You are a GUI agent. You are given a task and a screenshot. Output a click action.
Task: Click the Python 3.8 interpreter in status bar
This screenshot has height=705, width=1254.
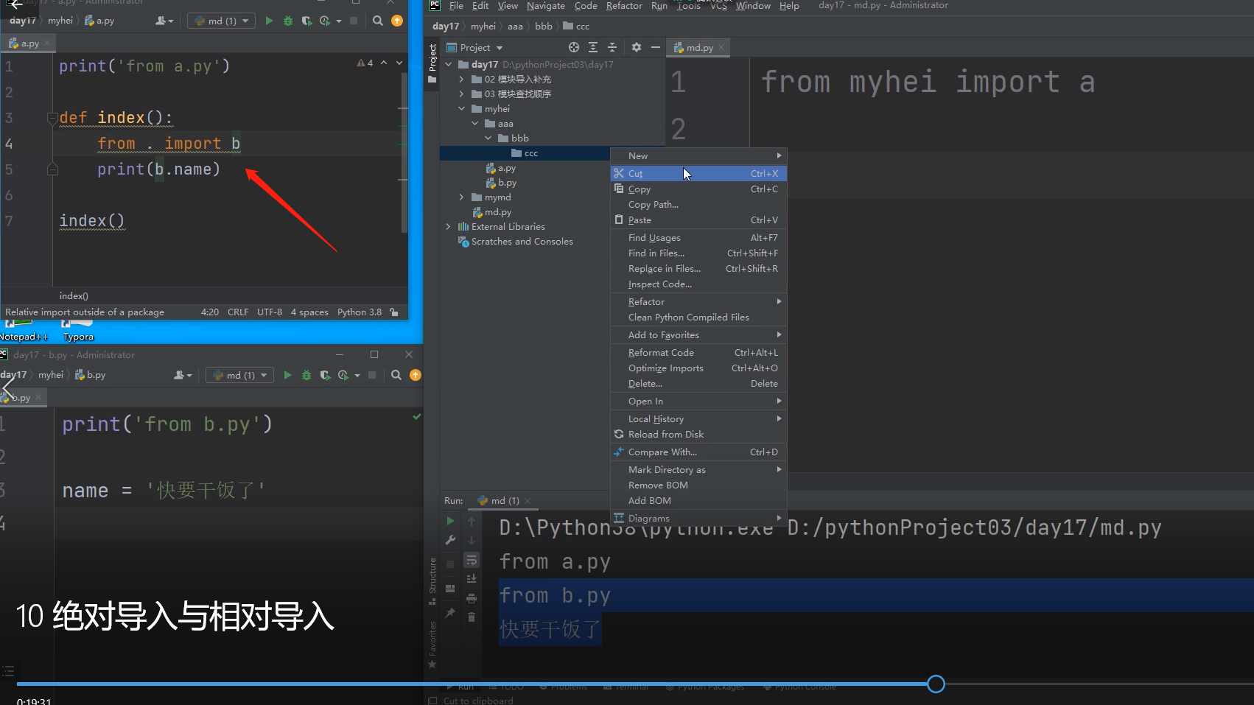360,312
